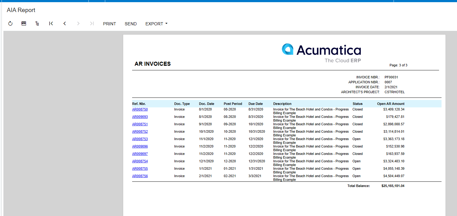Viewport: 457px width, 216px height.
Task: Click the amount $2,898,088.57
Action: 394,124
